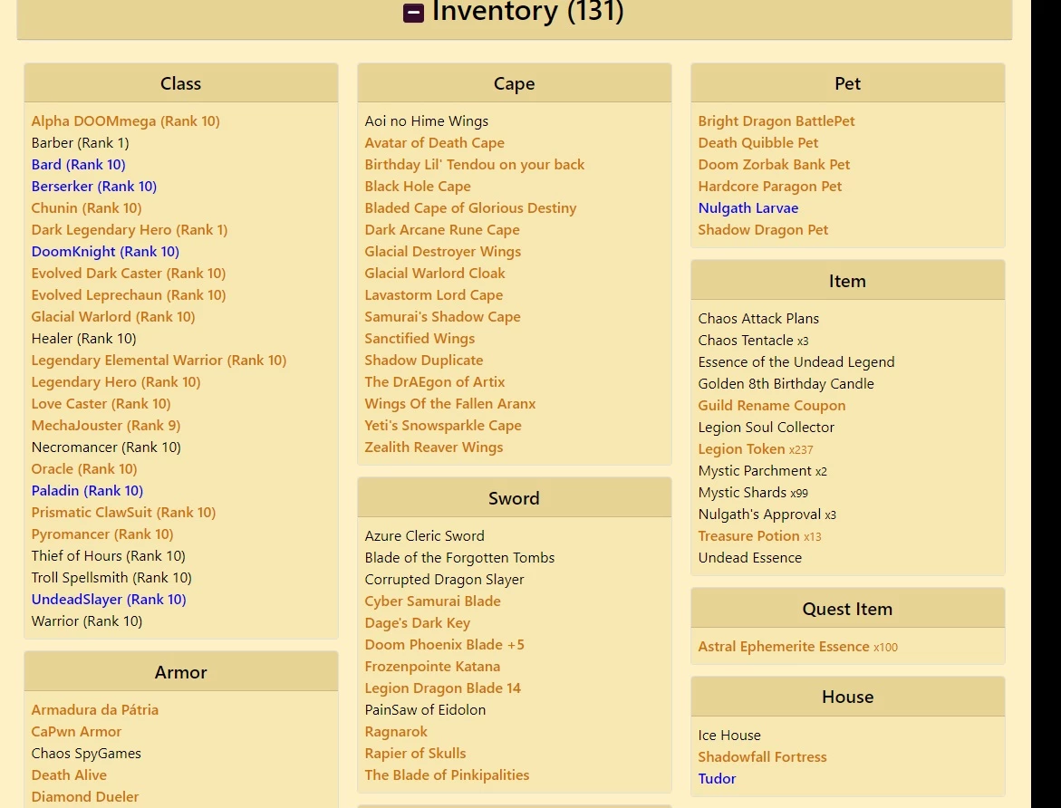Open Treasure Potion item link
The height and width of the screenshot is (808, 1061).
tap(749, 536)
